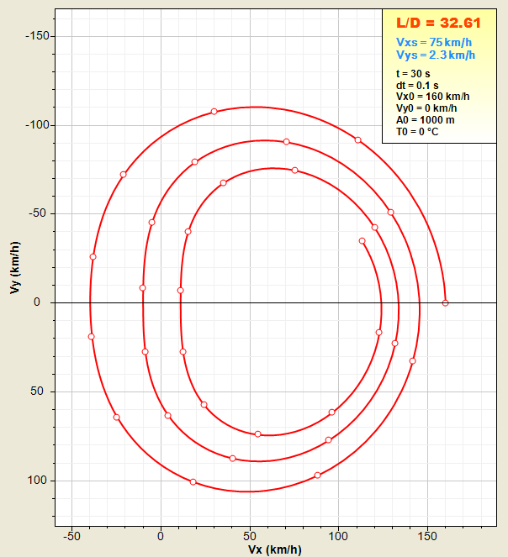Click the Vys = 2.3 km/h value
The image size is (508, 557).
coord(436,55)
